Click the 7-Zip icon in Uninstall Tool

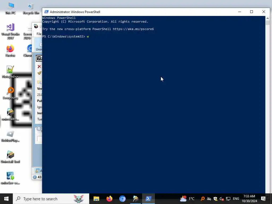39,58
